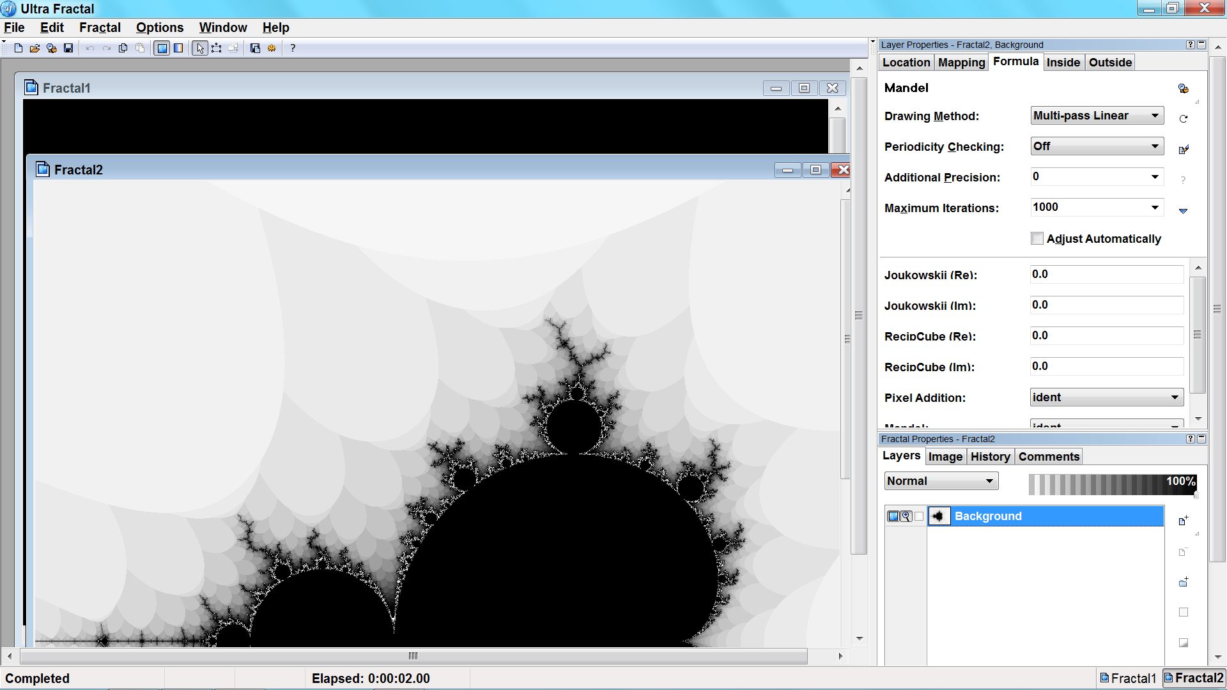Click formula parameters scrollbar down arrow
The height and width of the screenshot is (690, 1227).
pos(1198,419)
